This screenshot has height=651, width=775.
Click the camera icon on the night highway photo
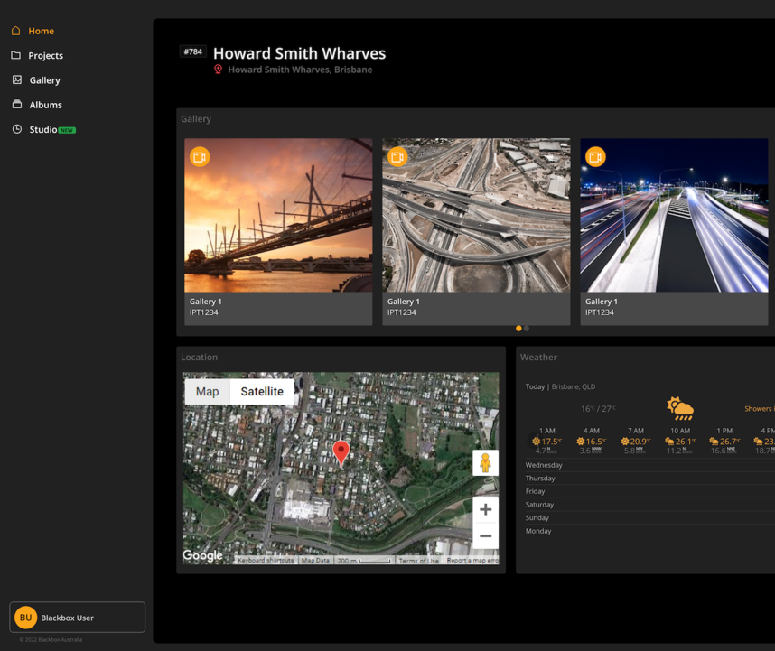(595, 157)
